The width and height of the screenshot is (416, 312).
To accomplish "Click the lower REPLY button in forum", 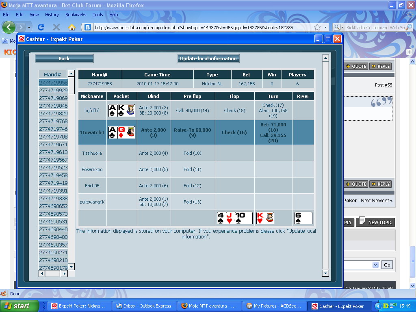I will (380, 184).
